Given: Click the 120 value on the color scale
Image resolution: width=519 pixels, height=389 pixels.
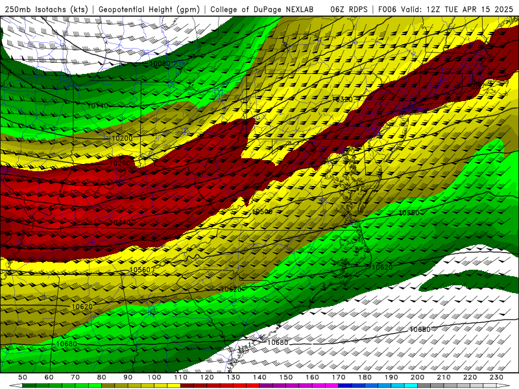Looking at the screenshot, I should click(x=207, y=377).
